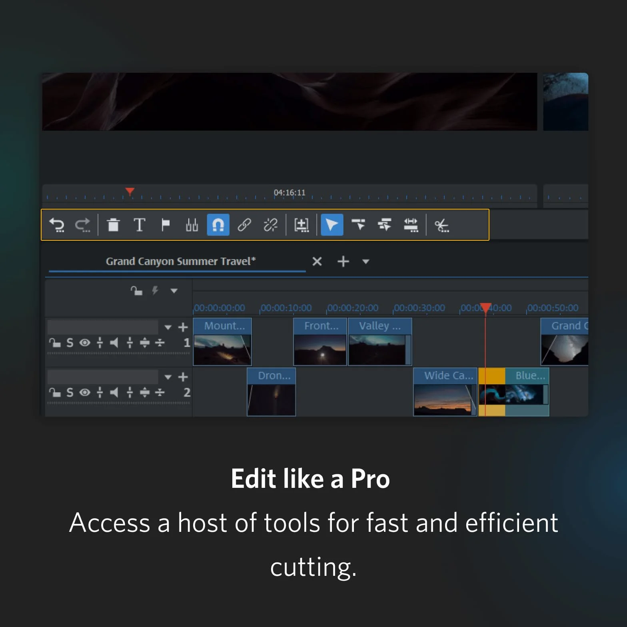
Task: Click the trash can Delete icon
Action: tap(113, 225)
